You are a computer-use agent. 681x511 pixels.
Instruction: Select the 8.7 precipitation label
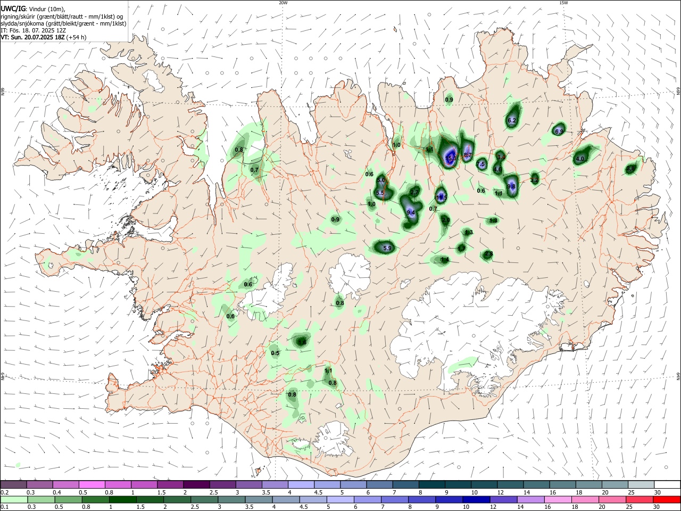(468, 155)
